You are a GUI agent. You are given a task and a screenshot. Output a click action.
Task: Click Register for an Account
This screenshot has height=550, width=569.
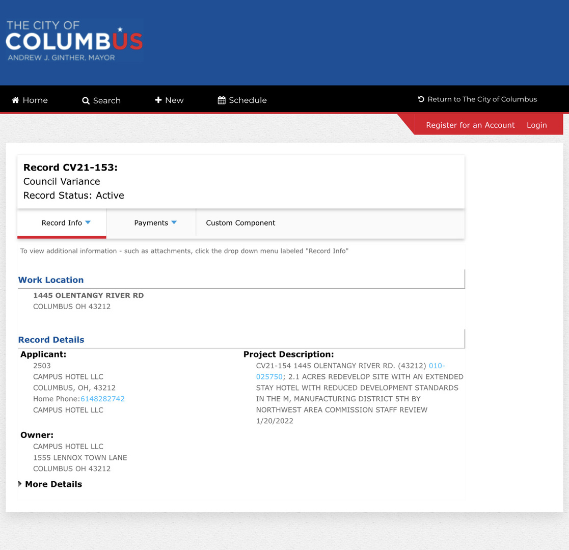coord(470,125)
